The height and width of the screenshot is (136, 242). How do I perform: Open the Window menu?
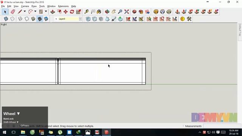51,6
